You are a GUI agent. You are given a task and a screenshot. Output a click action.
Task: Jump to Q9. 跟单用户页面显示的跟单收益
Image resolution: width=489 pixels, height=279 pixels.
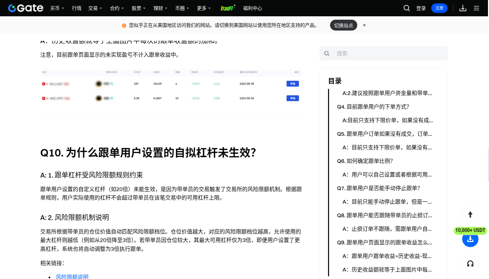385,242
